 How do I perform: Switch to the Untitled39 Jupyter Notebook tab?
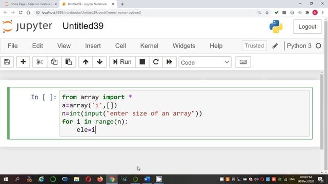(x=87, y=4)
